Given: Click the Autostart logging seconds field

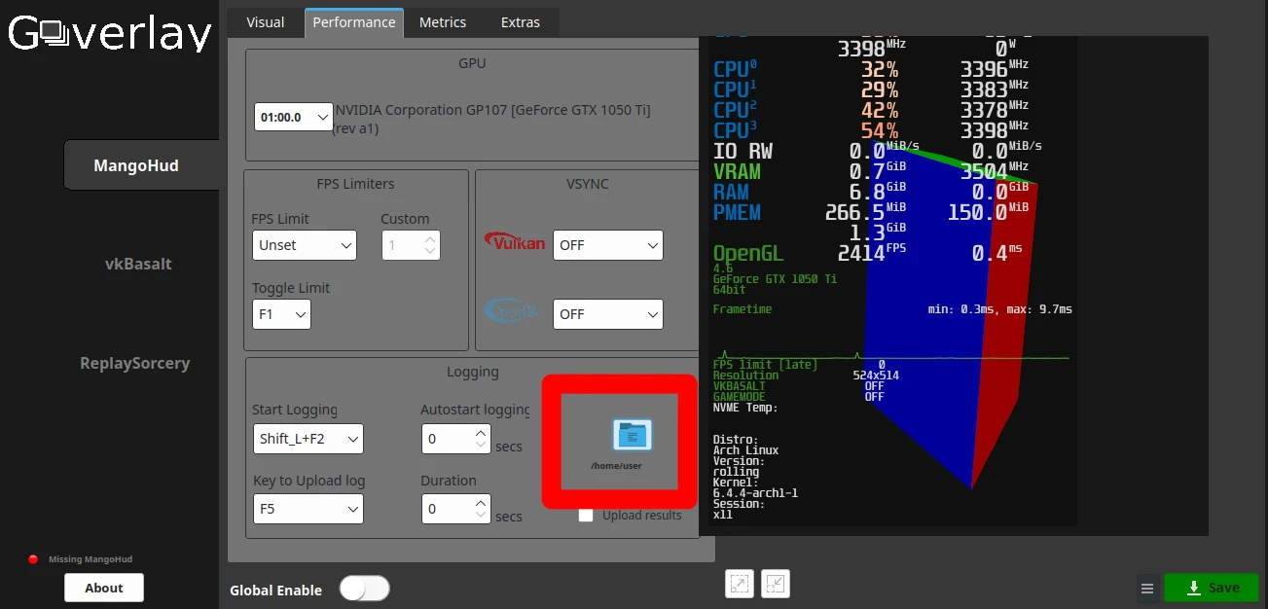Looking at the screenshot, I should coord(448,439).
